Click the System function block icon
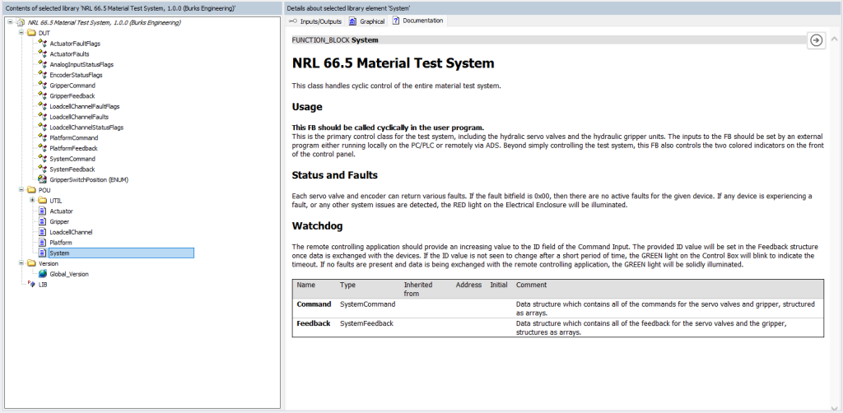843x413 pixels. click(x=43, y=253)
